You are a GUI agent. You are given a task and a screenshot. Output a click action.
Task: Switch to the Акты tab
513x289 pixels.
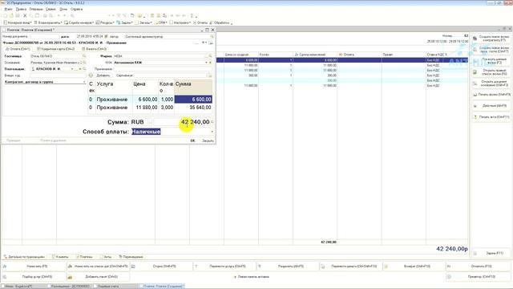(106, 257)
